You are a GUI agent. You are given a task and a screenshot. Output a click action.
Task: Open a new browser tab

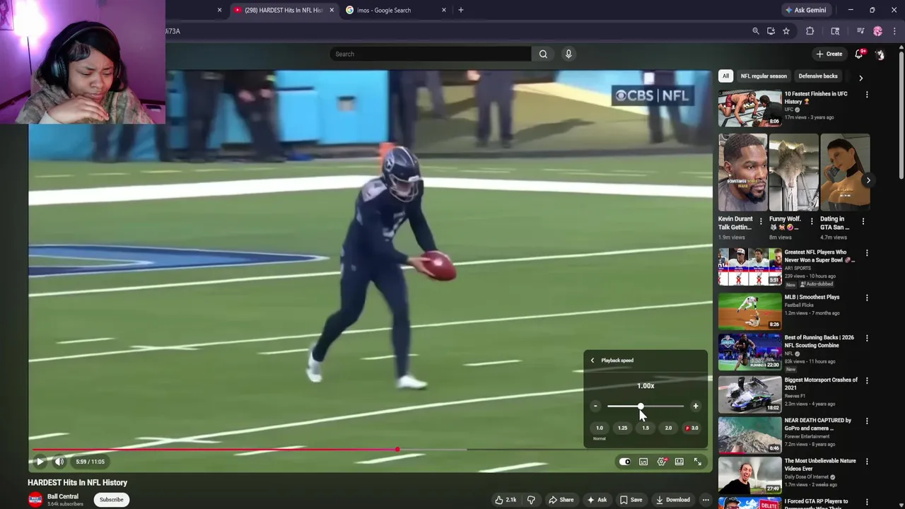(x=461, y=10)
